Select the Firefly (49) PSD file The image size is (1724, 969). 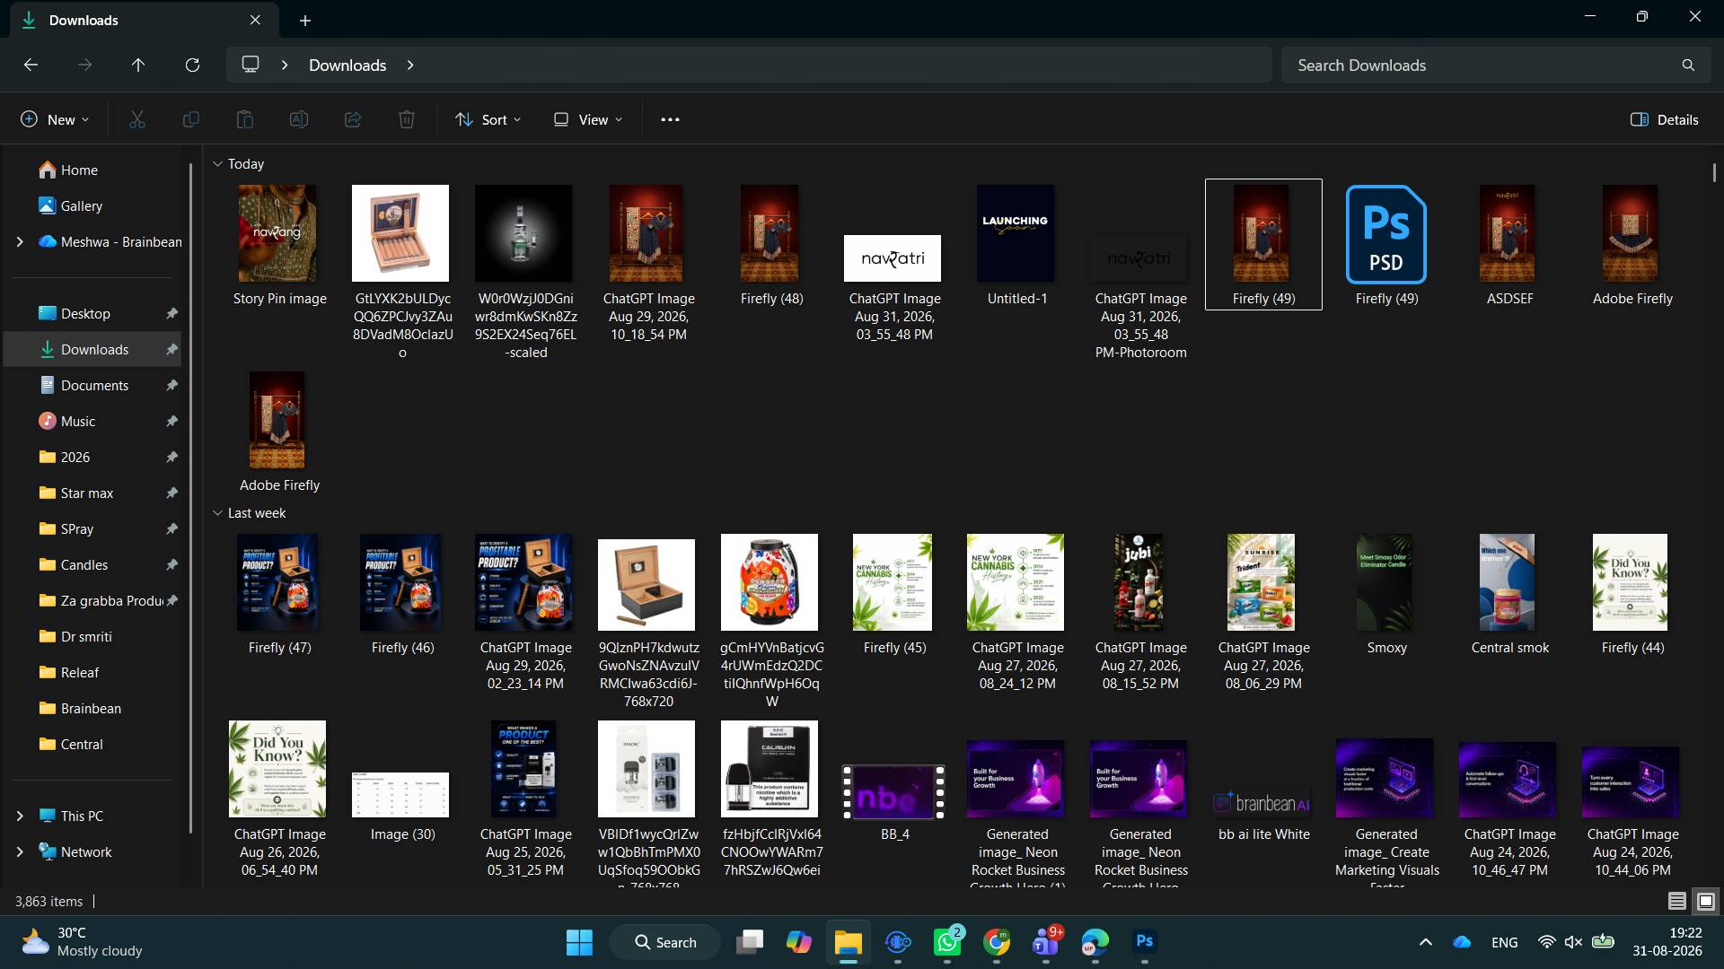pos(1386,245)
